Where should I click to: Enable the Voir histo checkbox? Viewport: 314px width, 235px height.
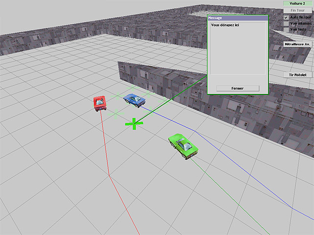[286, 29]
